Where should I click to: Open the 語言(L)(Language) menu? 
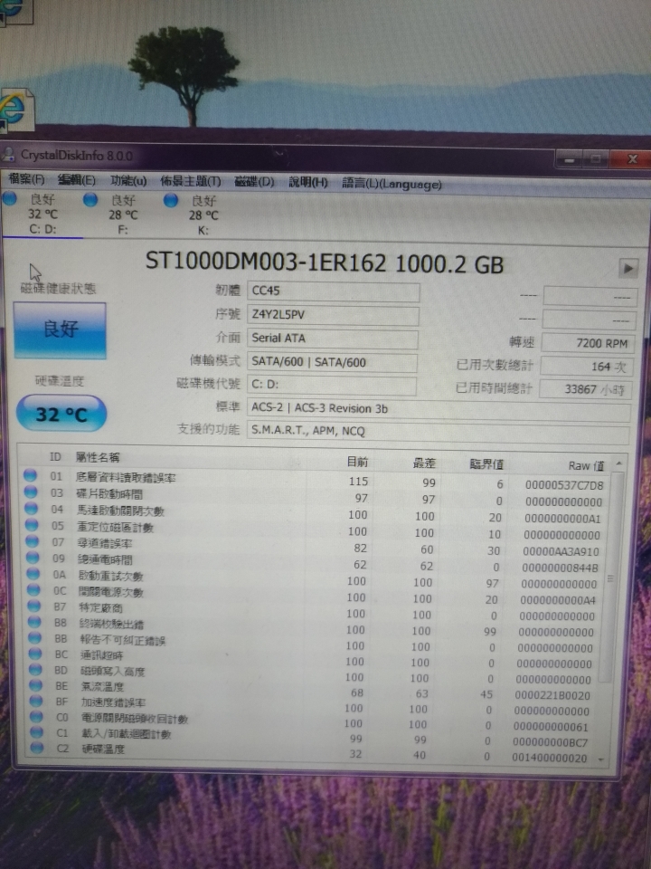[392, 184]
